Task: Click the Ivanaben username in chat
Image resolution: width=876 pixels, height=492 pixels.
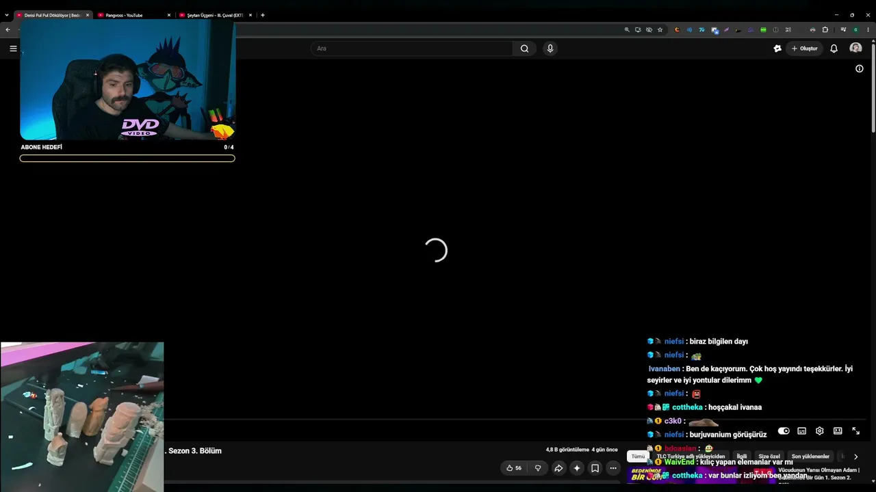Action: pyautogui.click(x=664, y=369)
